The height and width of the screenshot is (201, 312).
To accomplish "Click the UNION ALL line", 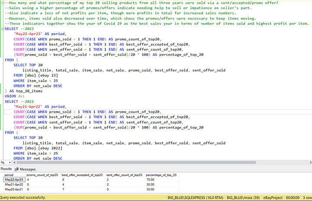I will tap(15, 96).
